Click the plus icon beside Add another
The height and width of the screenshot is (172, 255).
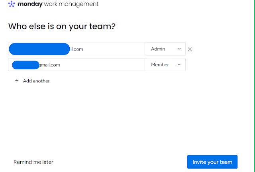point(17,81)
